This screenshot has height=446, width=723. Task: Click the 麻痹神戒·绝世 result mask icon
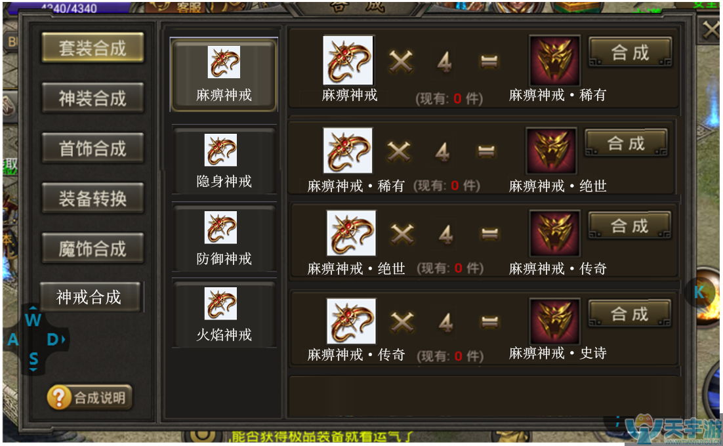pyautogui.click(x=552, y=151)
